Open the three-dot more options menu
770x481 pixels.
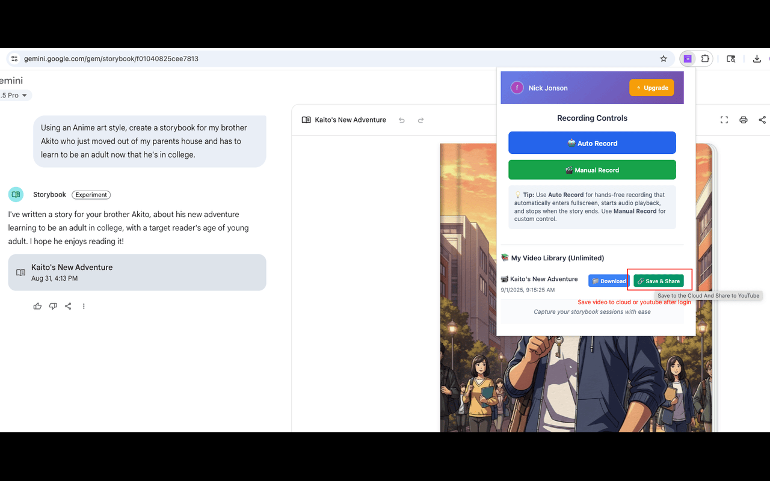click(84, 306)
